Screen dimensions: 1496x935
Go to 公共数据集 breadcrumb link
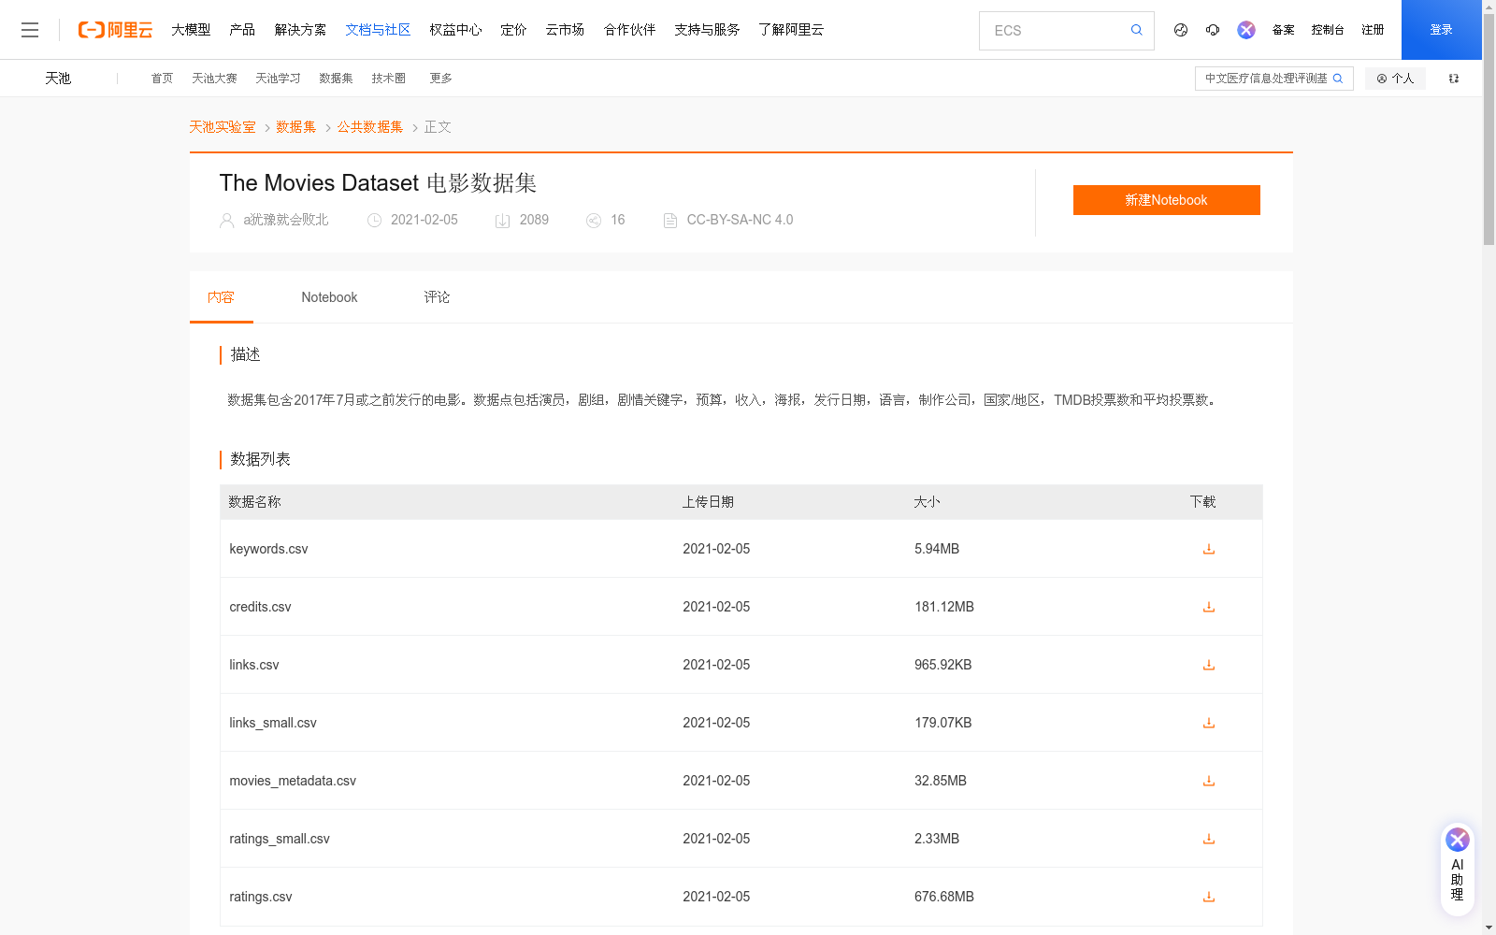[x=370, y=127]
